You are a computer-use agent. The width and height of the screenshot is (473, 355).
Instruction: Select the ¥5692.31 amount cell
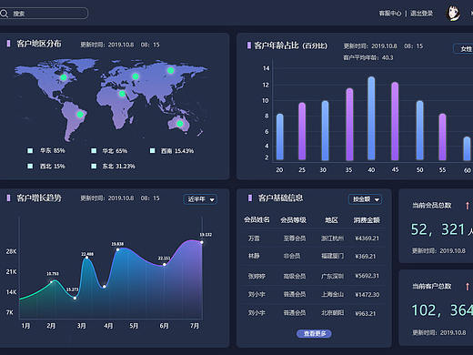point(367,276)
